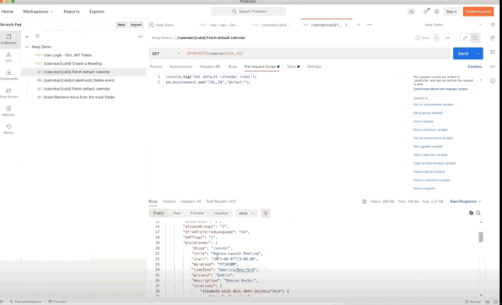Click the Search Postman field

point(248,12)
